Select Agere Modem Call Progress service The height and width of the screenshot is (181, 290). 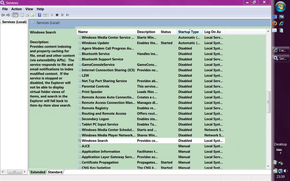151,48
